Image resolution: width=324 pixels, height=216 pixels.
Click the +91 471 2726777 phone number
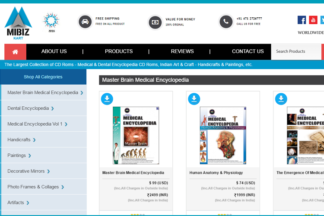pyautogui.click(x=249, y=19)
